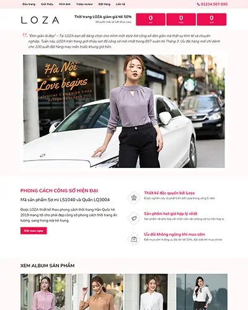Click the seconds countdown box
Image resolution: width=248 pixels, height=310 pixels.
tap(211, 19)
